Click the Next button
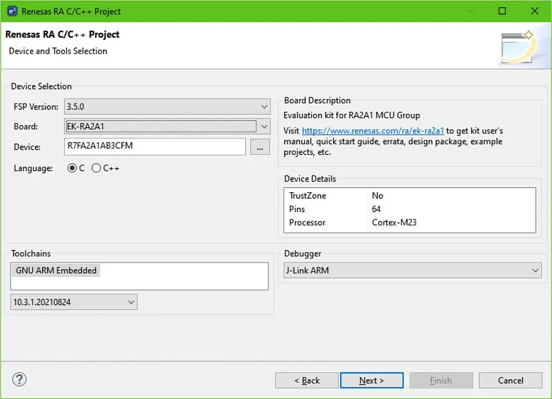The width and height of the screenshot is (552, 399). click(371, 381)
